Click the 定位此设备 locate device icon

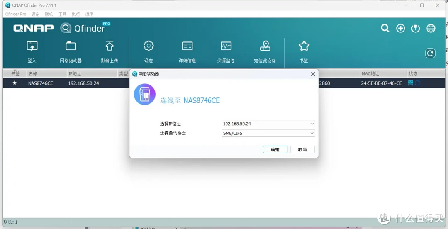[x=265, y=51]
